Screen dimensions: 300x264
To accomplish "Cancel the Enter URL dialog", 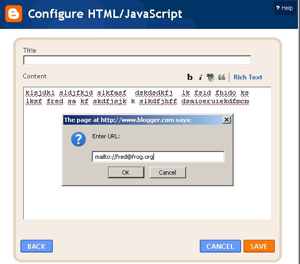I will [x=168, y=172].
